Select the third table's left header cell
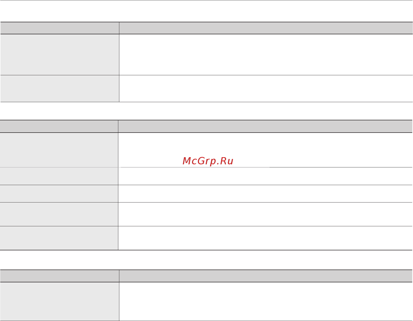The height and width of the screenshot is (321, 413). (60, 276)
